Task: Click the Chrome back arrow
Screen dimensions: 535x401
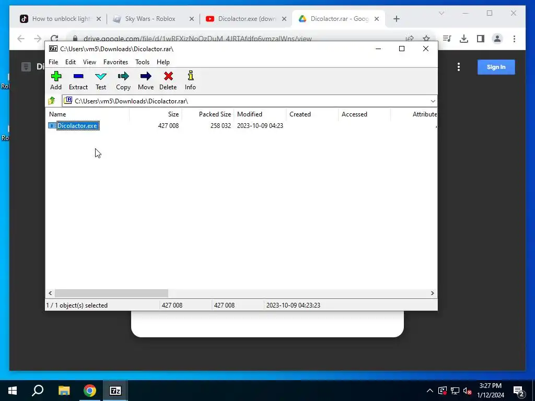Action: pyautogui.click(x=21, y=39)
